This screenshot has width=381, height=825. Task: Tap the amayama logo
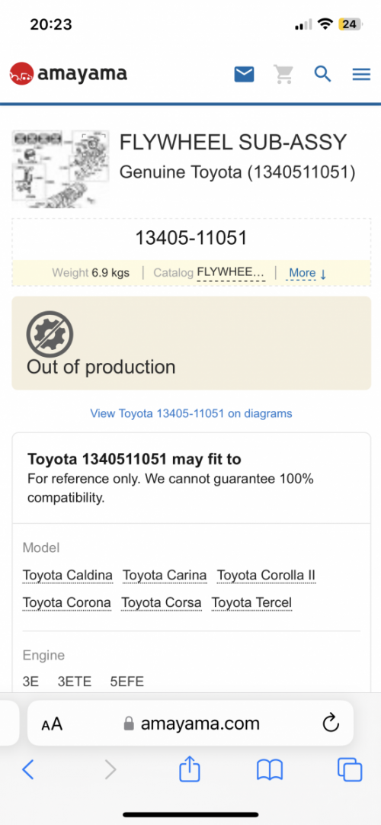[69, 74]
